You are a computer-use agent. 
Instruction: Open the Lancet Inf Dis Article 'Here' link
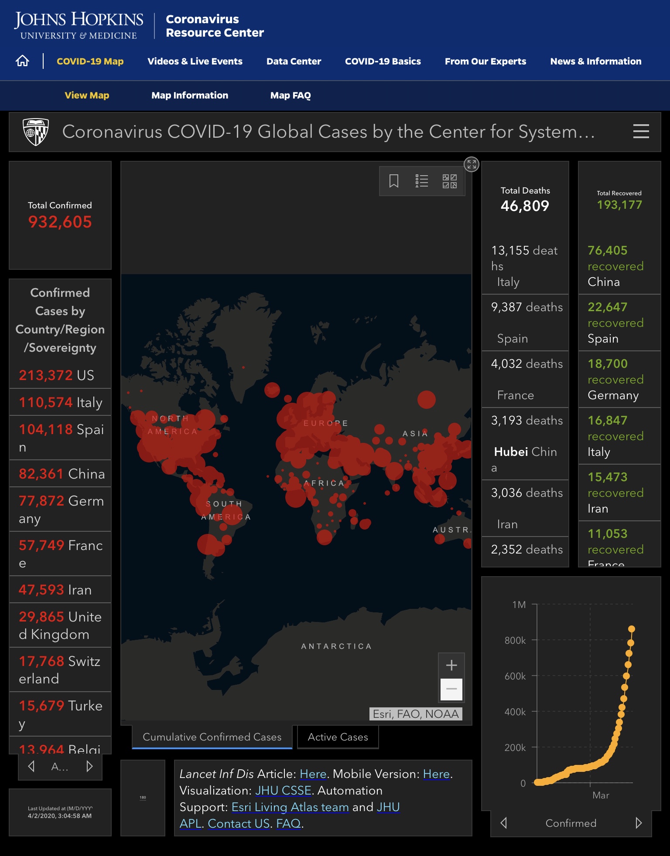(x=313, y=774)
